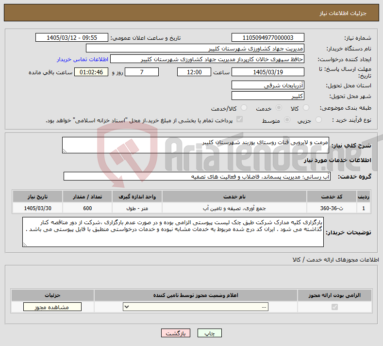Select the جزیی purchase type radio
This screenshot has height=346, width=383.
click(x=318, y=120)
